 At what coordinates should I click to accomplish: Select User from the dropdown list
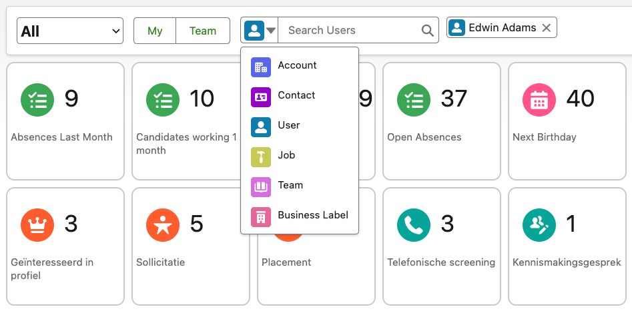coord(289,126)
